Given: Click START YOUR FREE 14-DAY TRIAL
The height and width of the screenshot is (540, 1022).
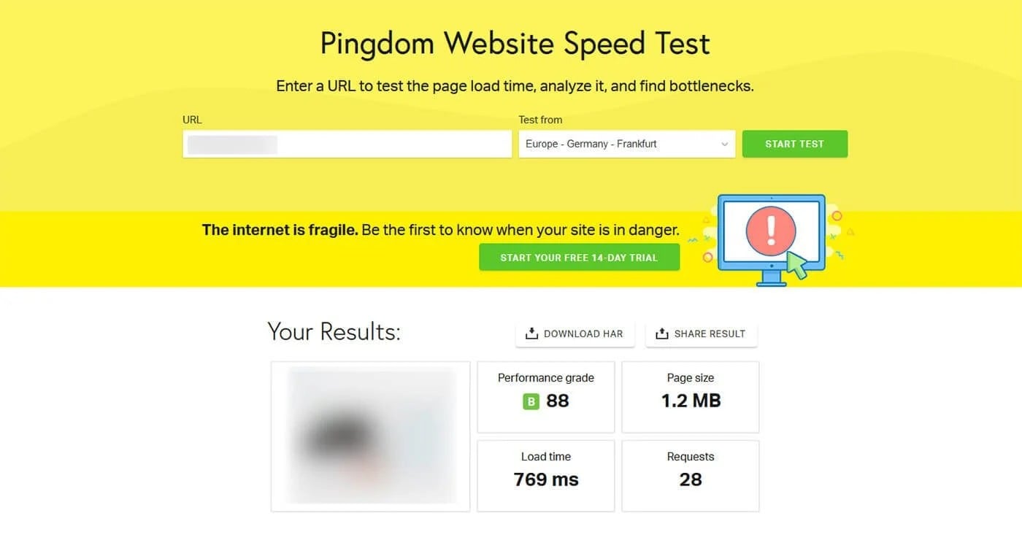Looking at the screenshot, I should pyautogui.click(x=579, y=258).
